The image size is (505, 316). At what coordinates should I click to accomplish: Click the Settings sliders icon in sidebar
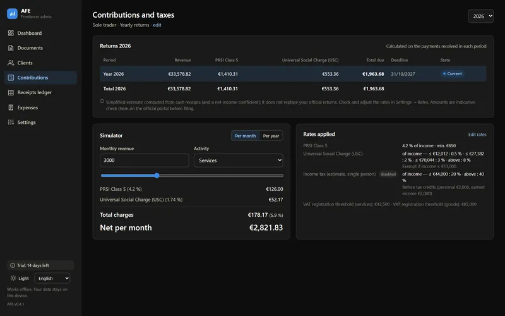pyautogui.click(x=11, y=122)
